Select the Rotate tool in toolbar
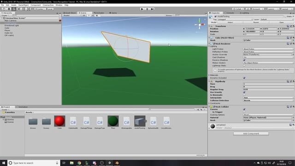Image resolution: width=295 pixels, height=166 pixels. pyautogui.click(x=14, y=9)
